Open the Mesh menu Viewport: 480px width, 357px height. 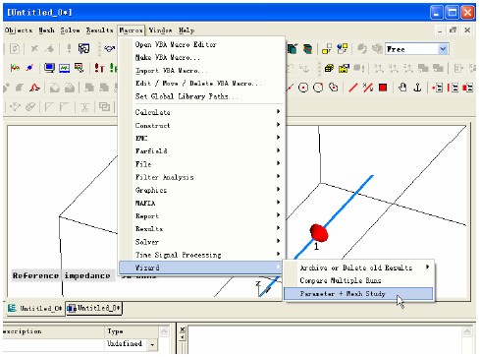pyautogui.click(x=46, y=30)
